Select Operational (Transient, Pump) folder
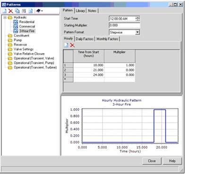224x174 pixels. (x=34, y=63)
